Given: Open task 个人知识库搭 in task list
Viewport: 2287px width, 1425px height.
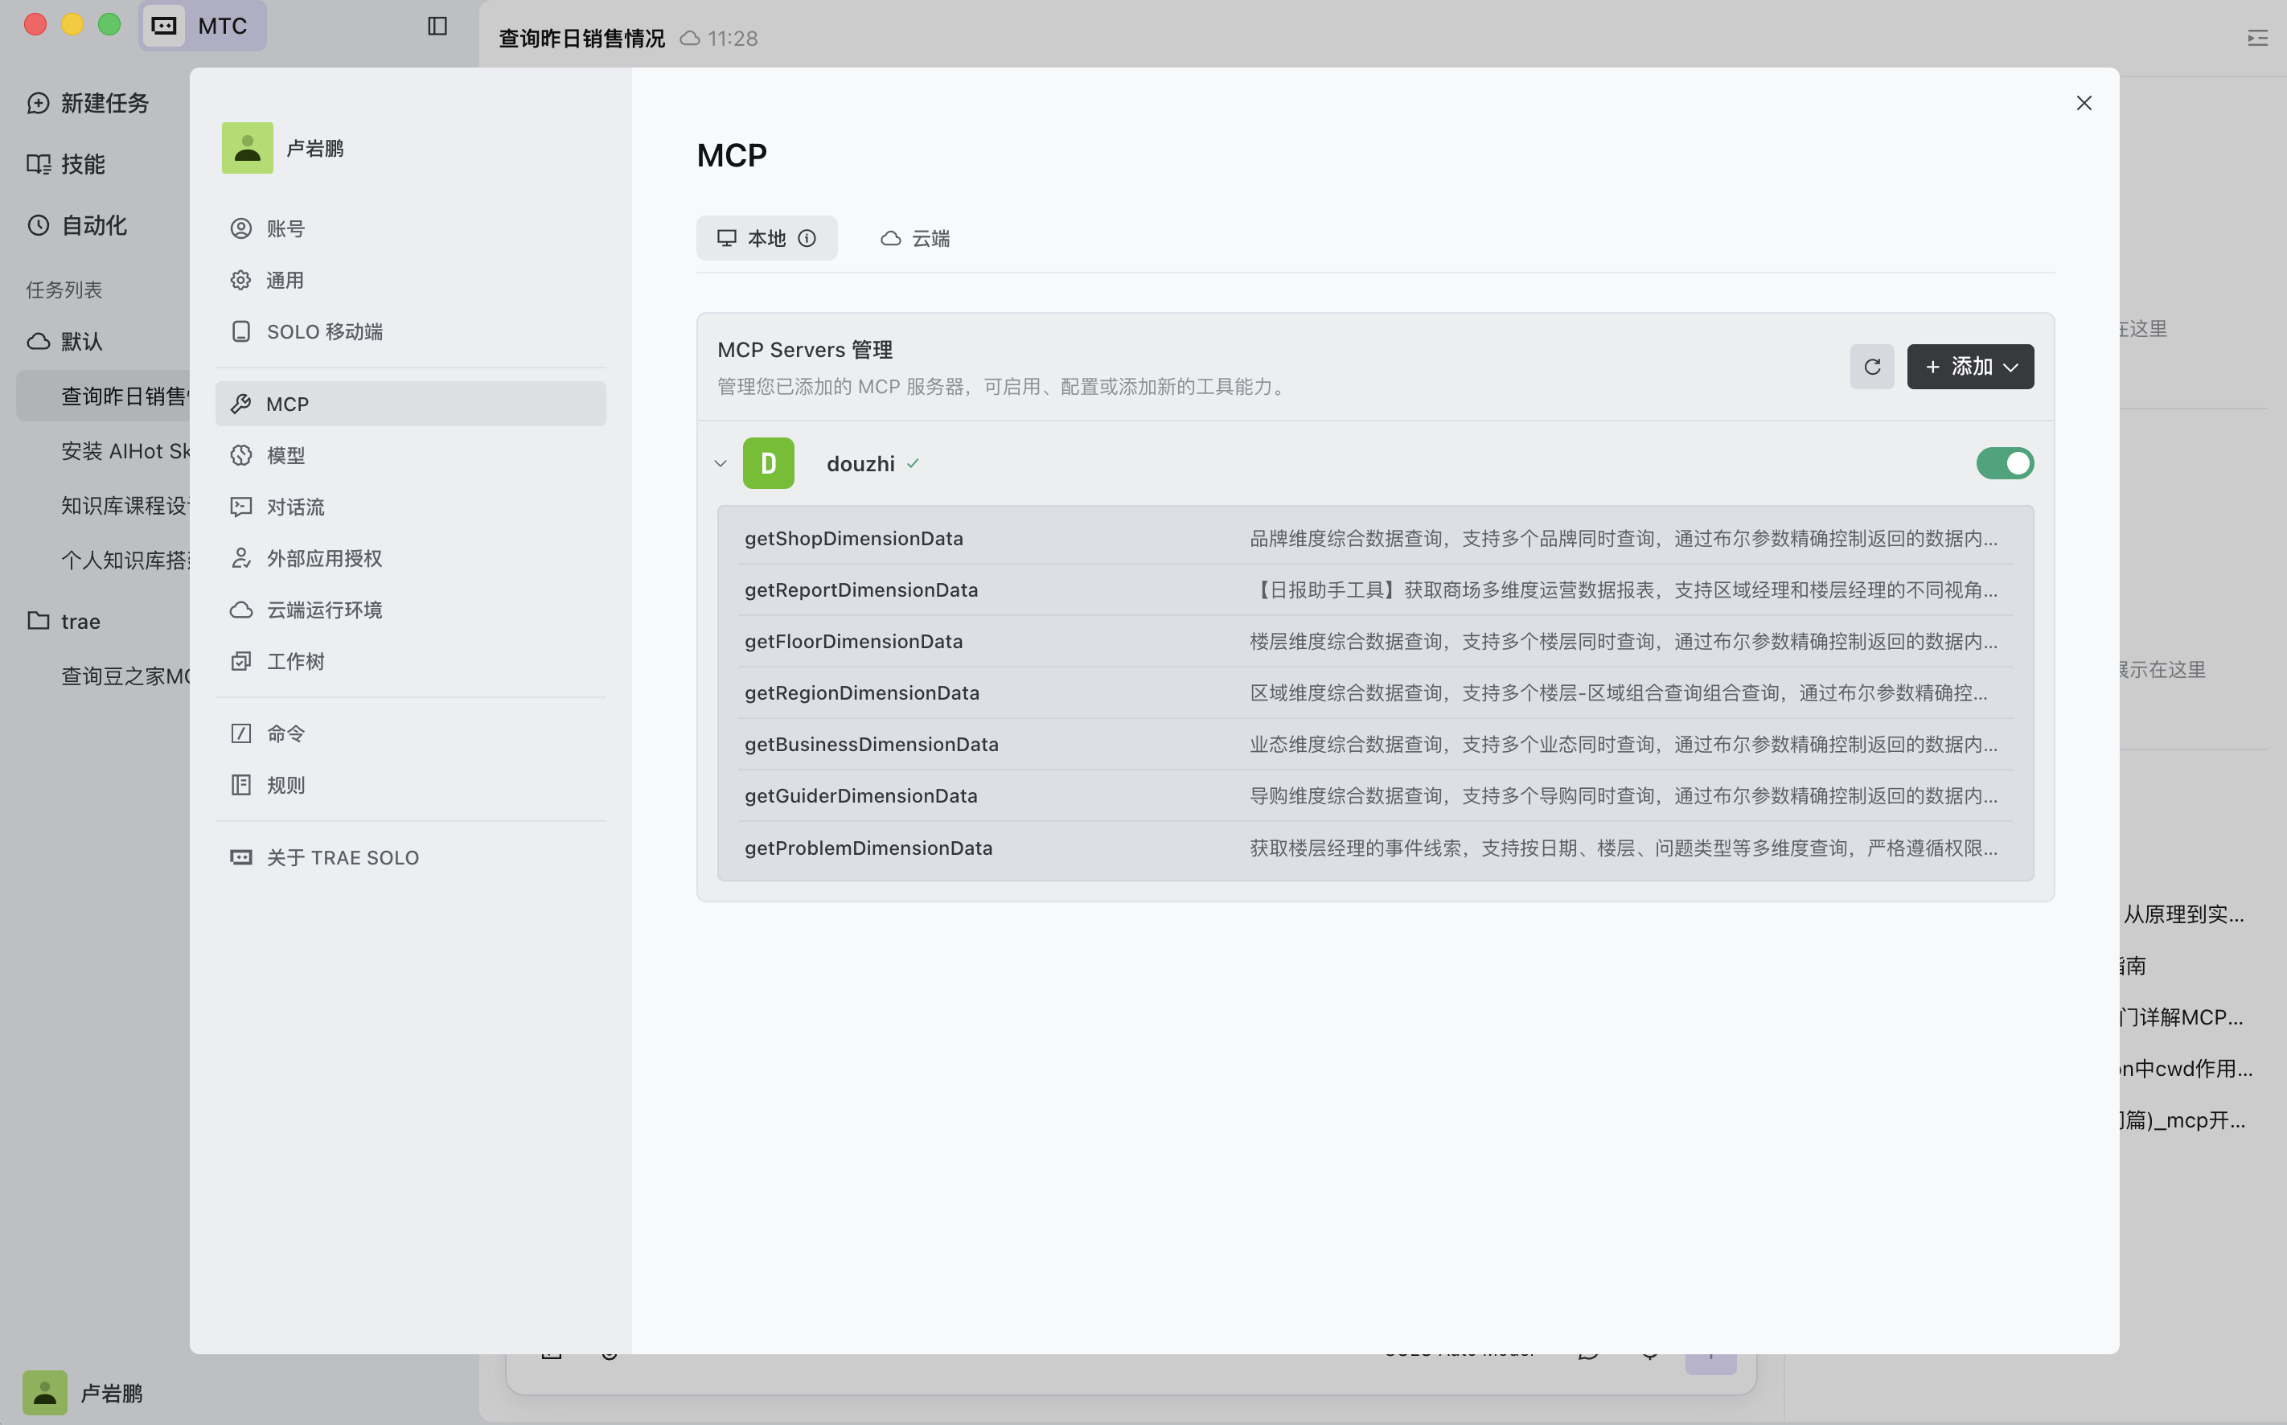Looking at the screenshot, I should (x=104, y=560).
